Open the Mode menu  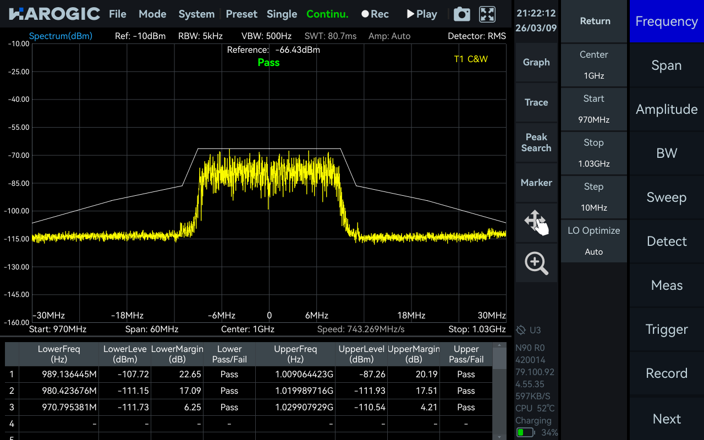152,14
